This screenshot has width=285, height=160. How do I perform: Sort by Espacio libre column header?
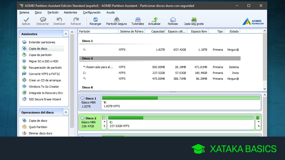[197, 31]
